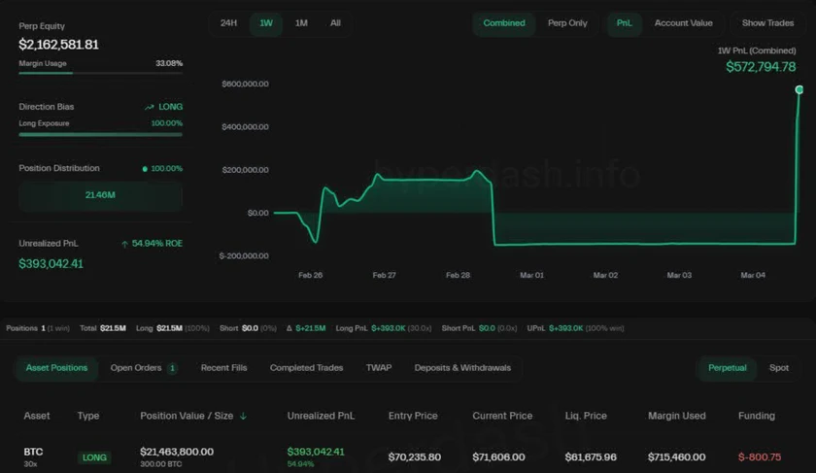This screenshot has width=816, height=473.
Task: Click the green LONG badge in BTC row
Action: 94,456
